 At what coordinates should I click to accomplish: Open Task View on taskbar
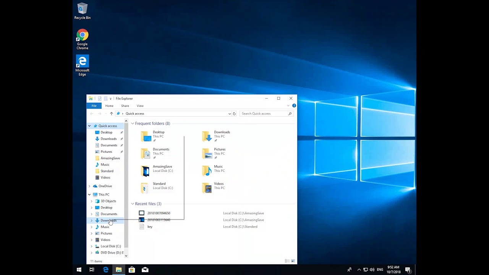pos(92,270)
